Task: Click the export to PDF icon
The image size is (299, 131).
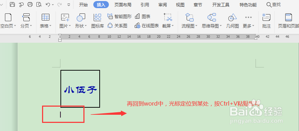Action: coord(21,5)
